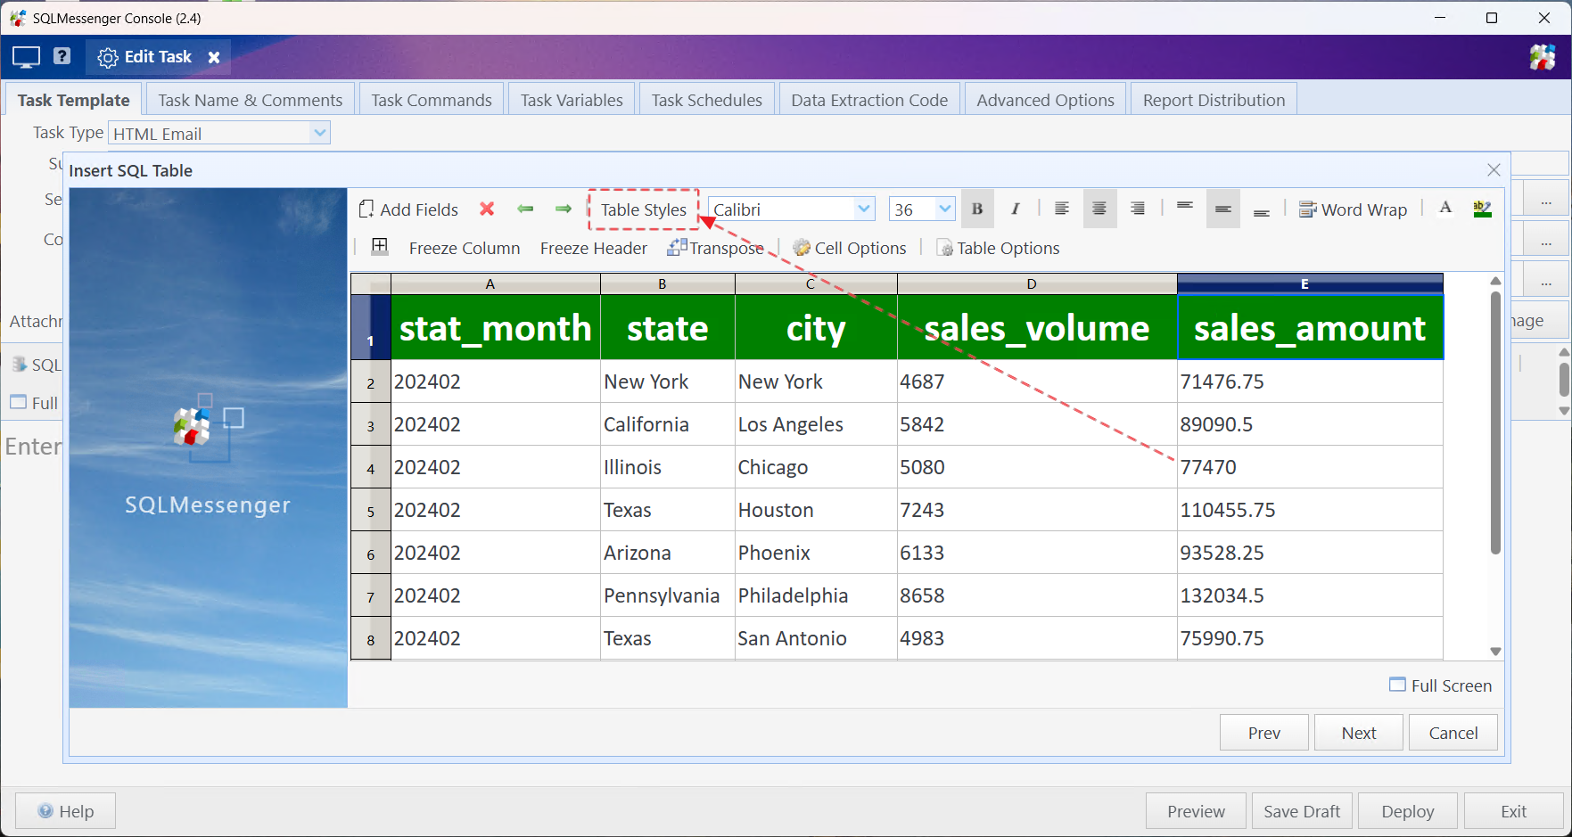Select the sales_amount header cell
Viewport: 1572px width, 837px height.
(1310, 328)
